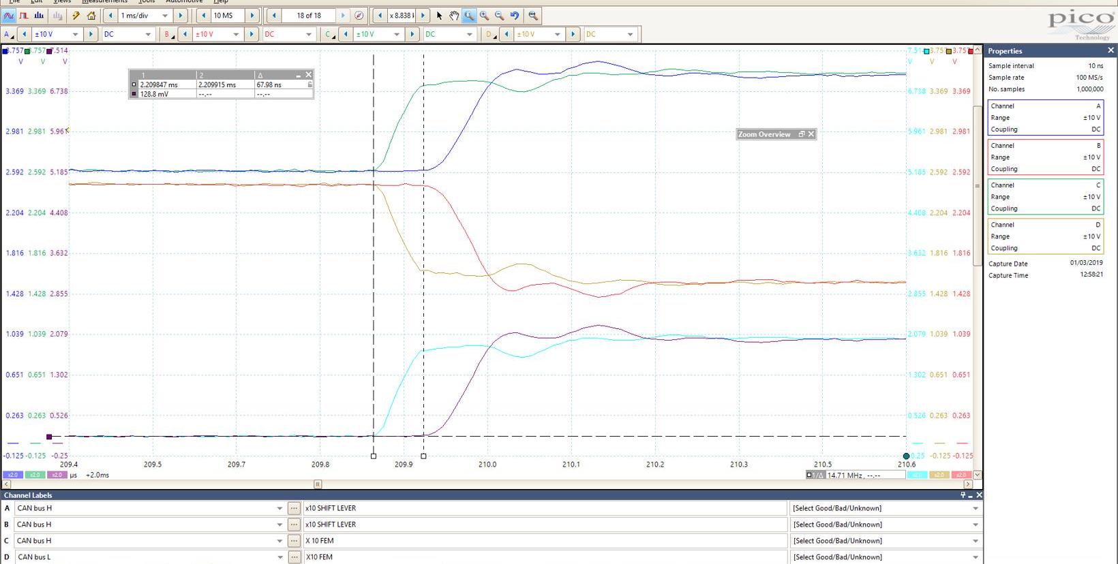Edit Channel A x10 SHIFT LEVER description
1118x564 pixels.
545,508
